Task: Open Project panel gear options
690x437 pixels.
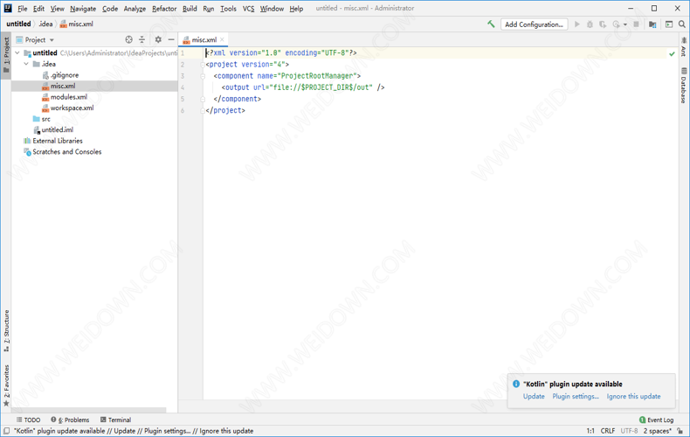Action: 158,40
